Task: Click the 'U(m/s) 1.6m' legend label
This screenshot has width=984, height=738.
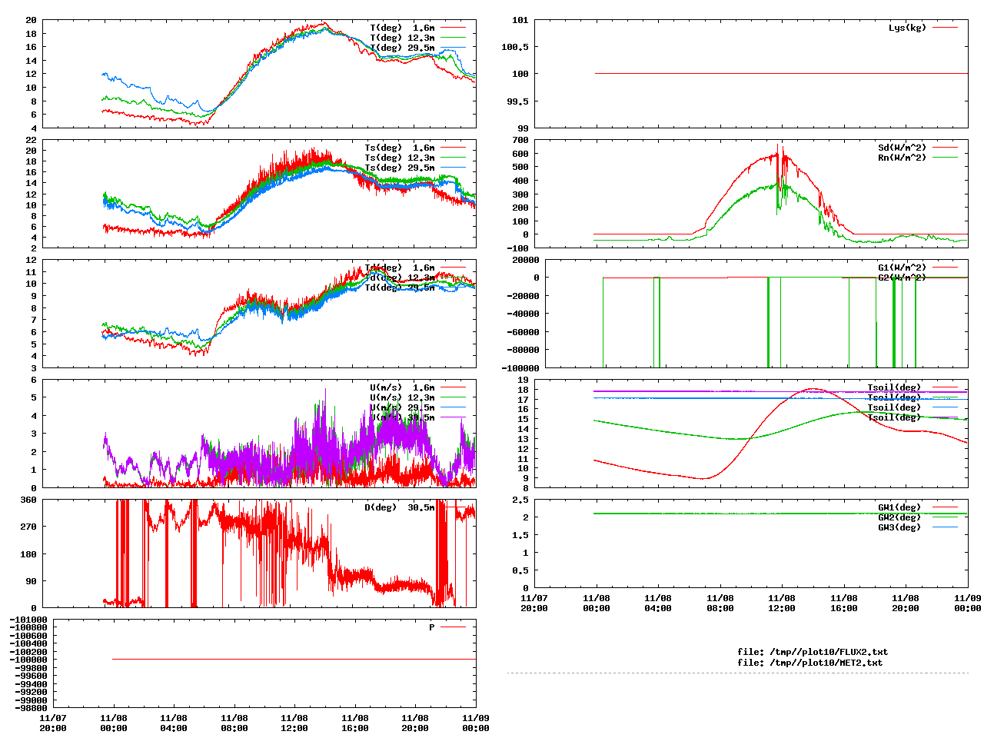Action: (402, 387)
